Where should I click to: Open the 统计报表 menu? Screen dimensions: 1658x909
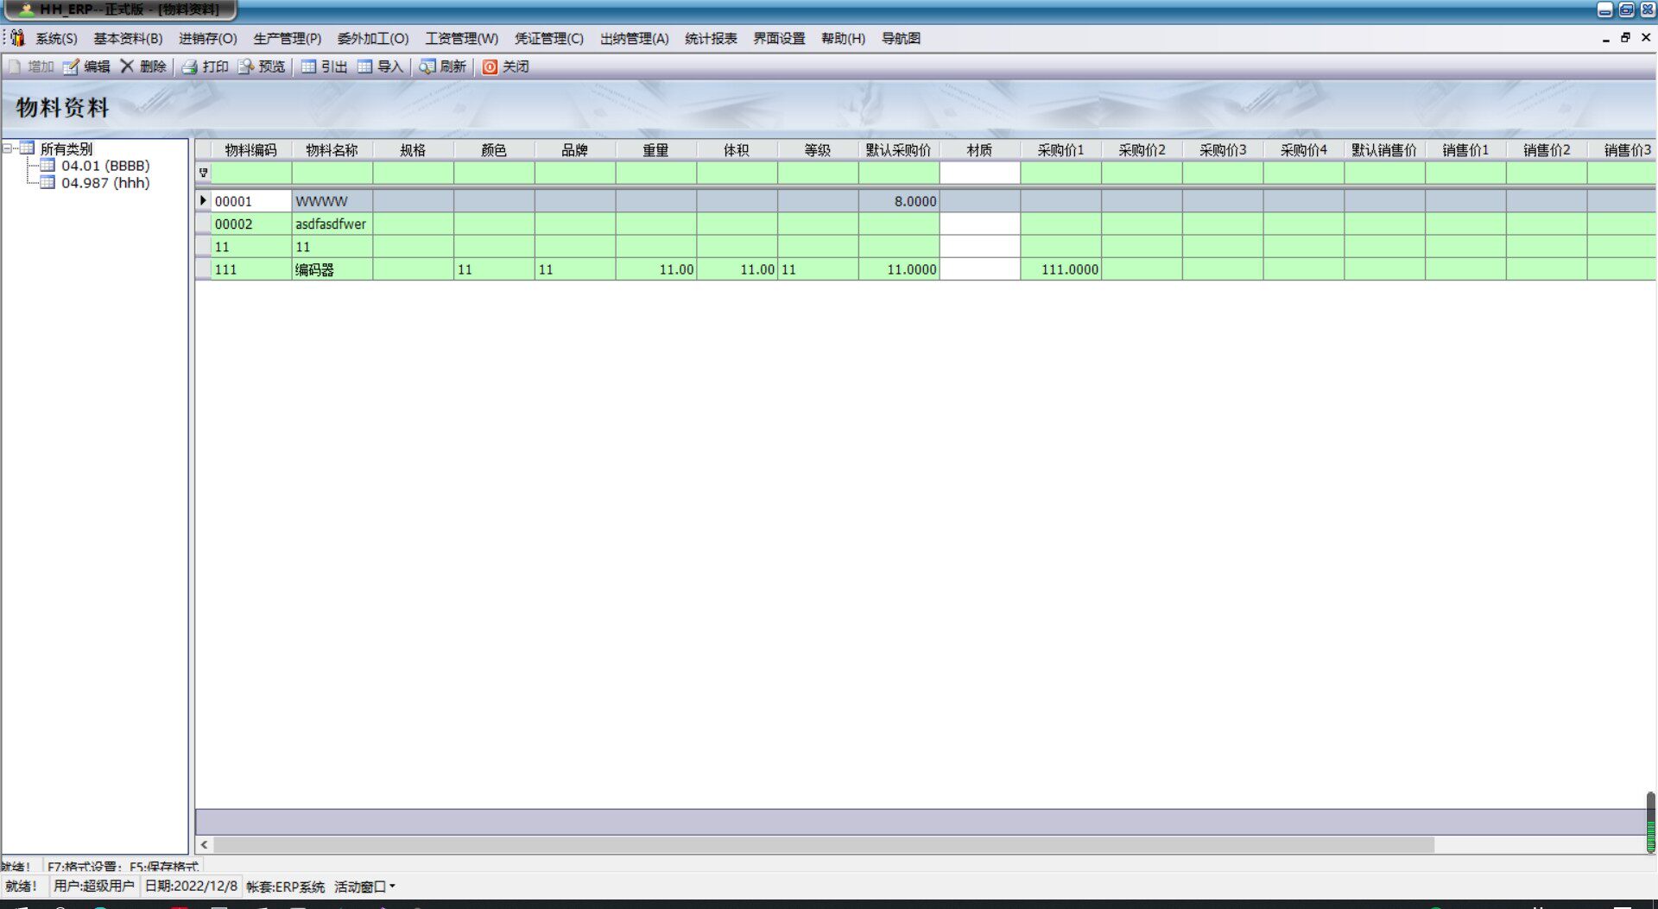click(x=711, y=38)
